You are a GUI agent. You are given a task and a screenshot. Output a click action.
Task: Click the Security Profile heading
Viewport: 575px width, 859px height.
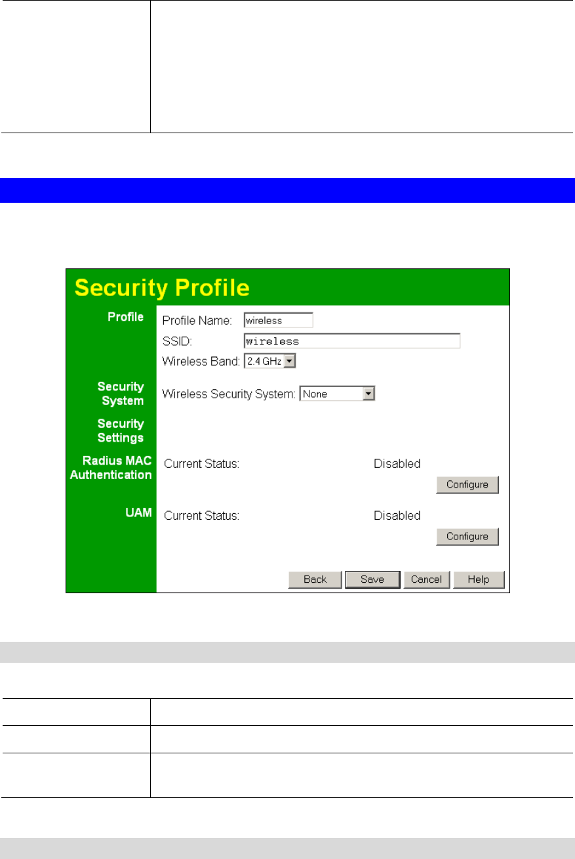coord(162,287)
